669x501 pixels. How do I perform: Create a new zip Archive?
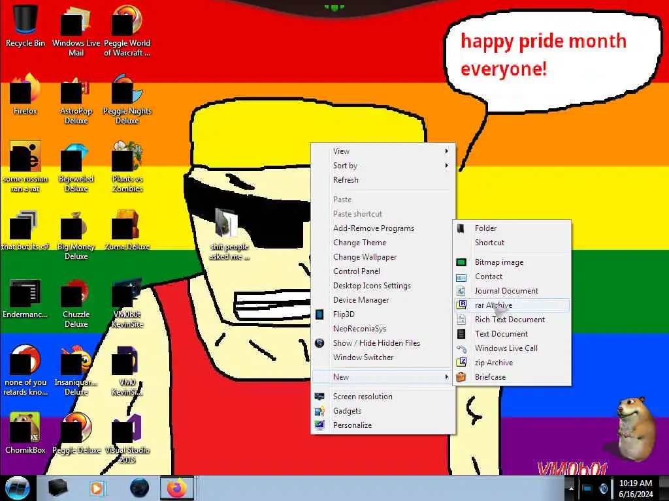coord(512,363)
